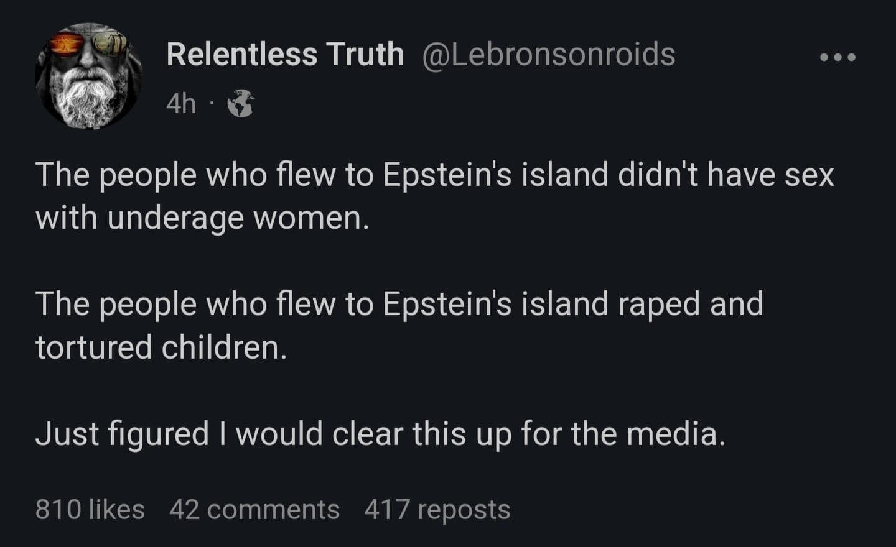The height and width of the screenshot is (547, 896).
Task: Click the 'Just figured I would' sentence
Action: [380, 433]
